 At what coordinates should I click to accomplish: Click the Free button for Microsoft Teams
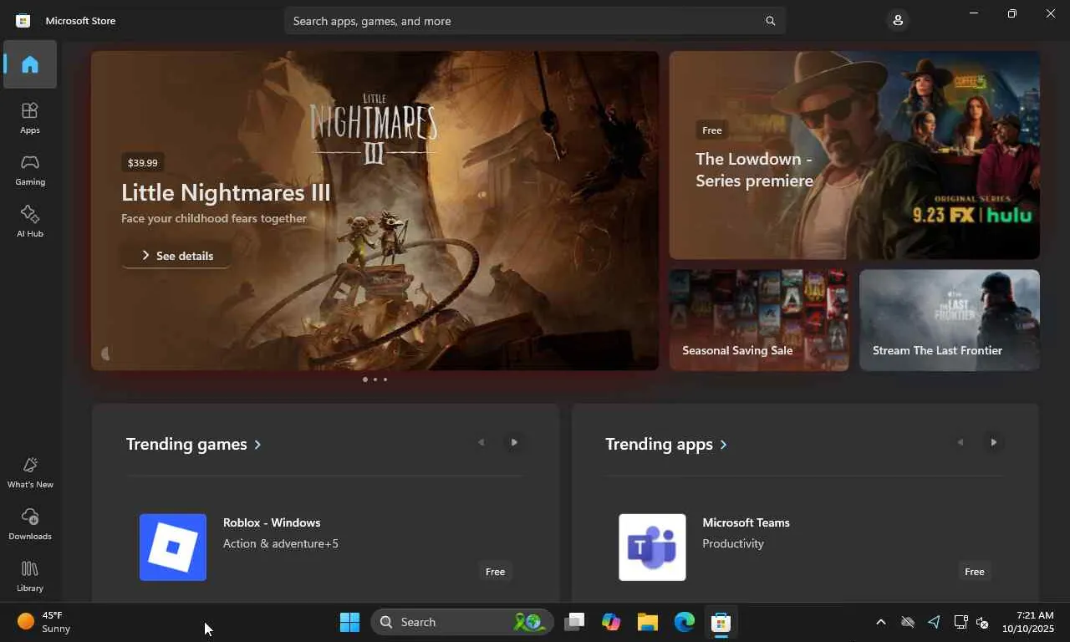coord(974,572)
